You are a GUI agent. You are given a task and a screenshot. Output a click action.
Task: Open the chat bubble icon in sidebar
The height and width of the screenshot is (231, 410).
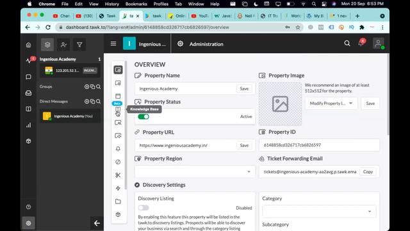coord(28,77)
